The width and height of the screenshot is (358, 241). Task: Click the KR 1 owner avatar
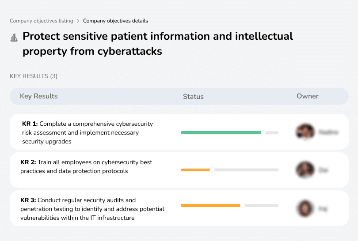coord(305,132)
